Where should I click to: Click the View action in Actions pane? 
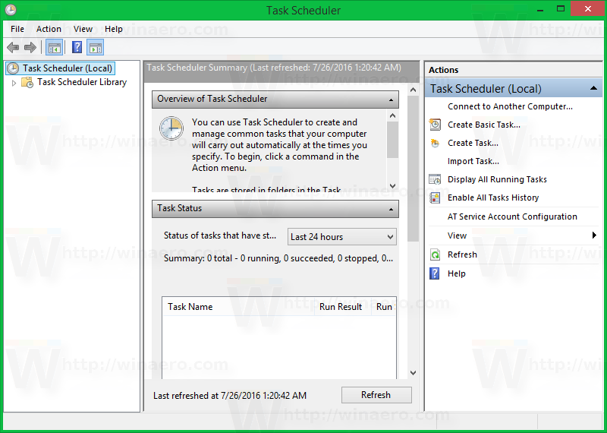457,235
